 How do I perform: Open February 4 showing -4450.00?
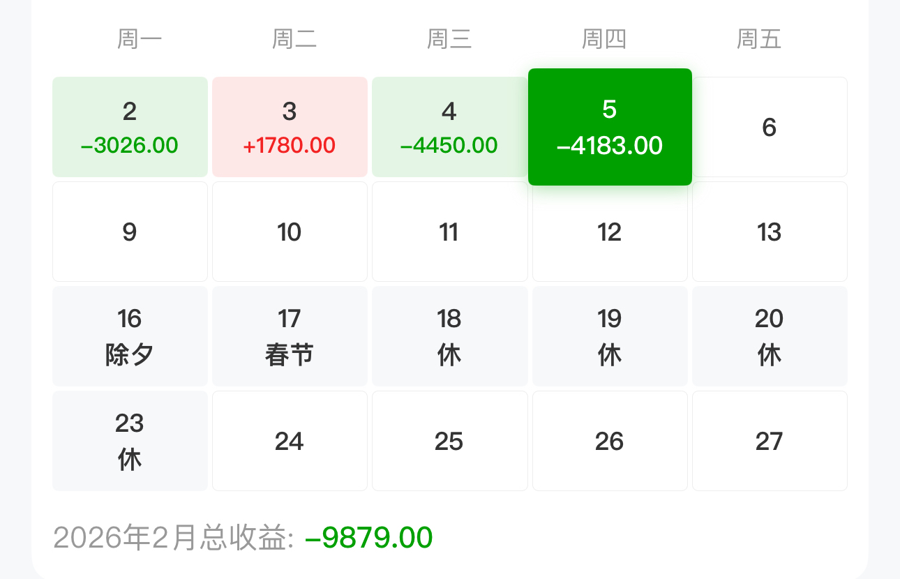[449, 127]
